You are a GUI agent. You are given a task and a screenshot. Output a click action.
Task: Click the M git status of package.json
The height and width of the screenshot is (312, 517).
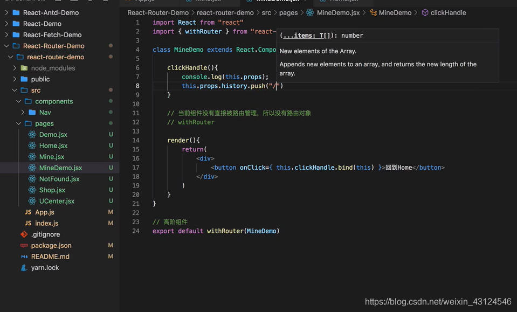click(x=111, y=245)
